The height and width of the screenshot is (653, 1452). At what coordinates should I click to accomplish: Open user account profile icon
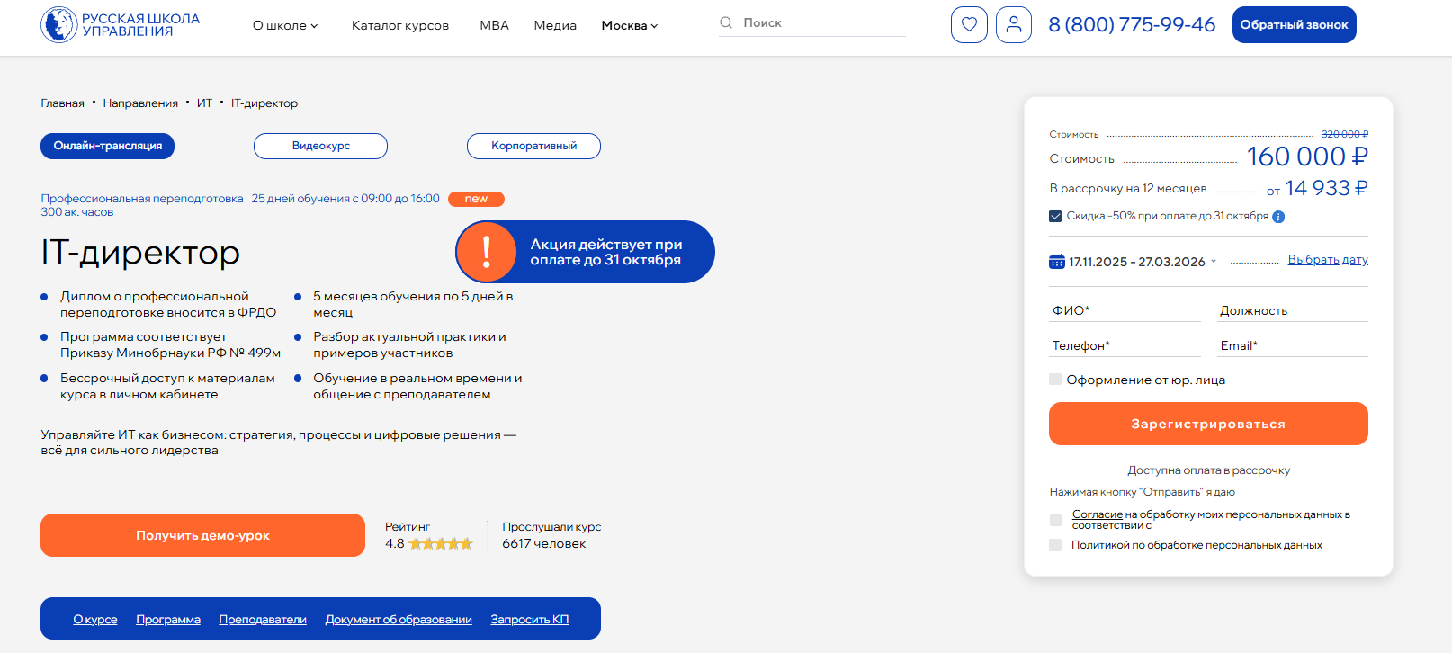point(1013,24)
